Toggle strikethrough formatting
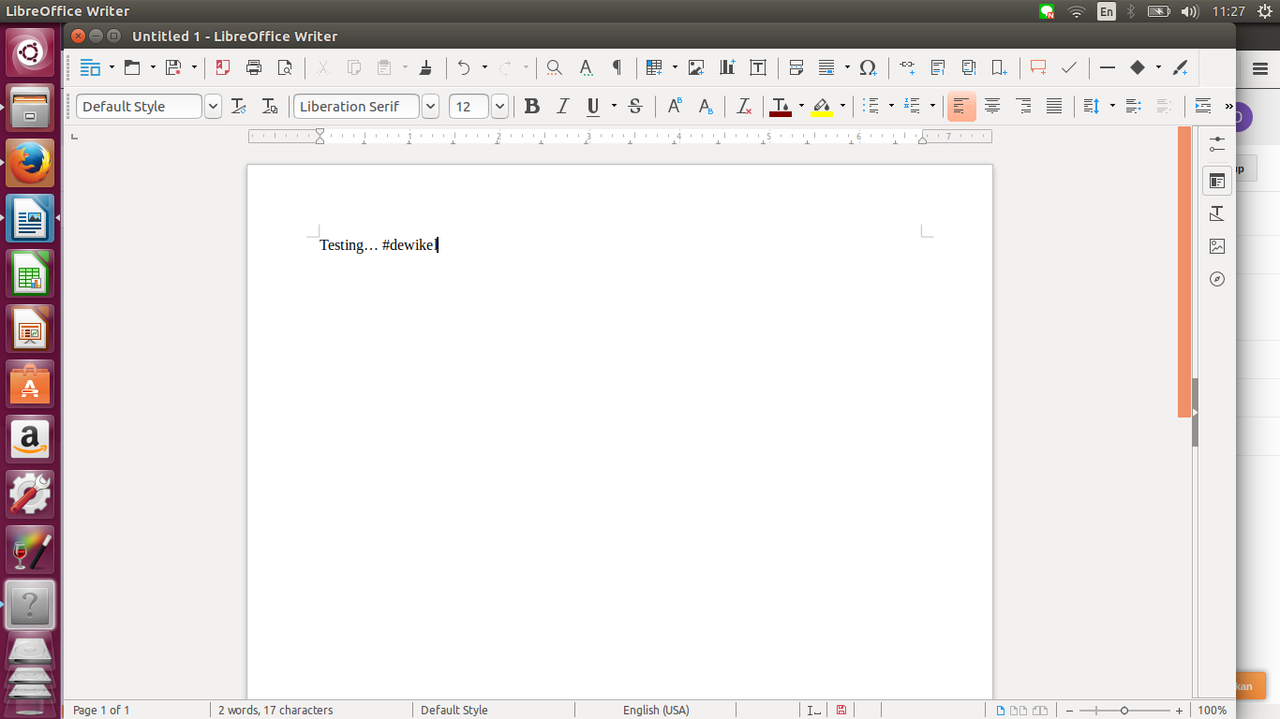 coord(635,107)
